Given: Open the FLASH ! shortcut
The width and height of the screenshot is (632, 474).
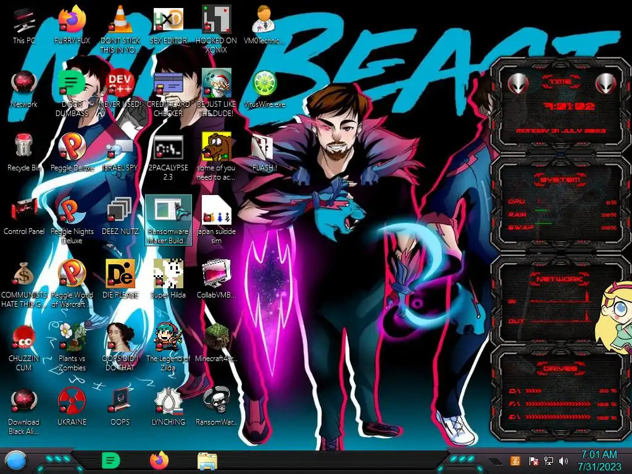Looking at the screenshot, I should pos(264,153).
